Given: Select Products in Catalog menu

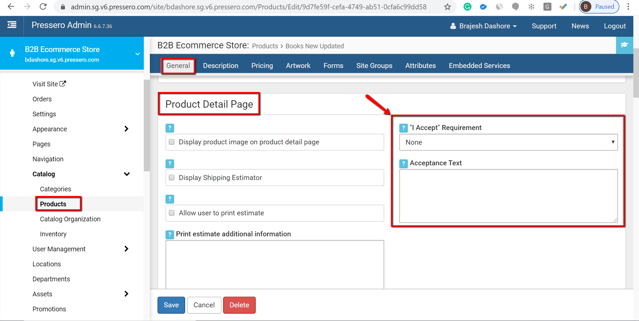Looking at the screenshot, I should click(53, 204).
